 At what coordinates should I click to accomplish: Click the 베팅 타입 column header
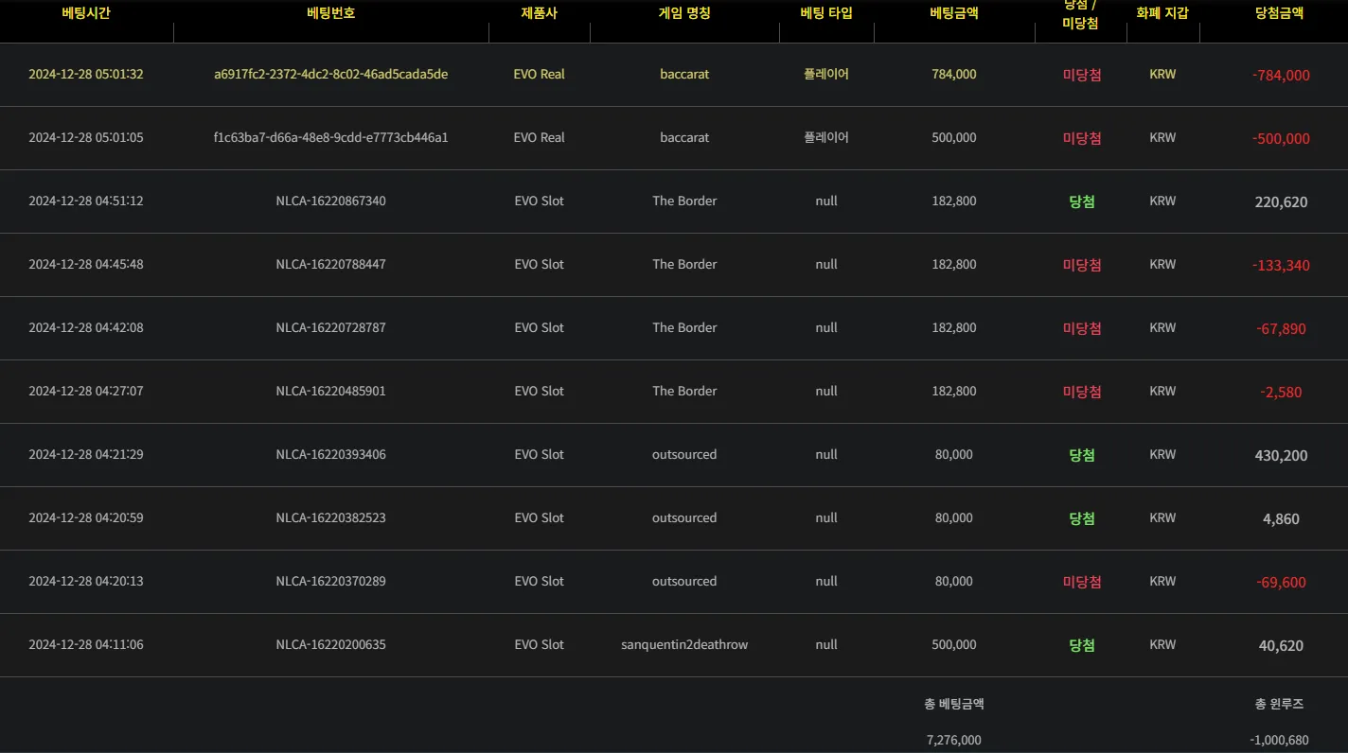(826, 13)
